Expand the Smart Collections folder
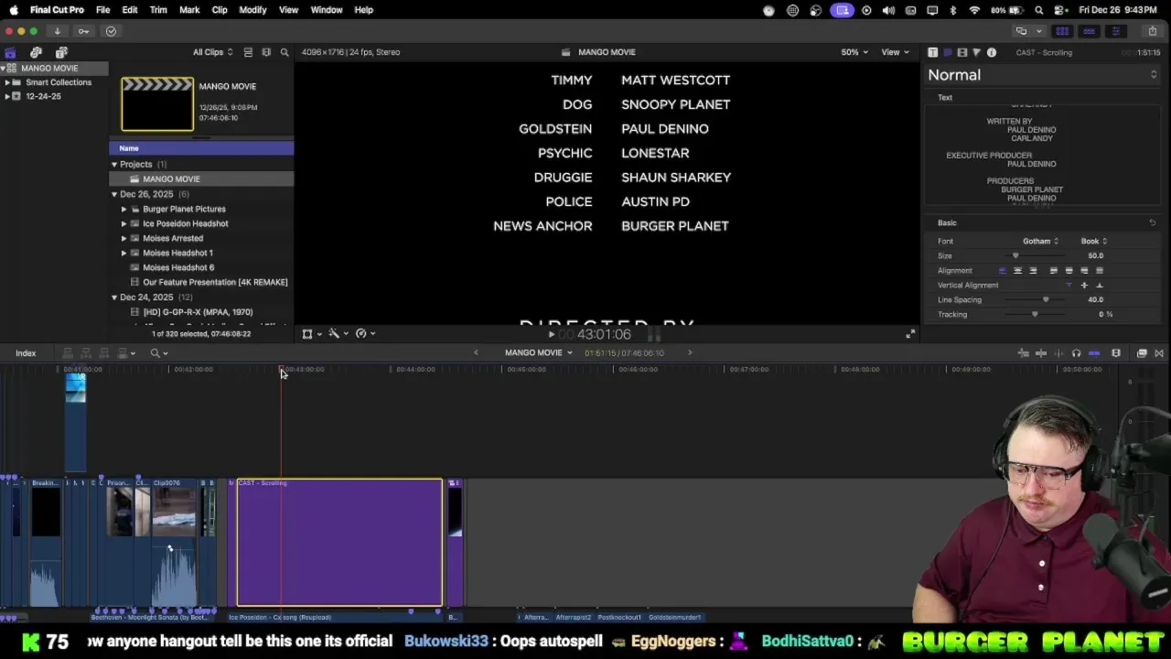The height and width of the screenshot is (659, 1171). (7, 82)
